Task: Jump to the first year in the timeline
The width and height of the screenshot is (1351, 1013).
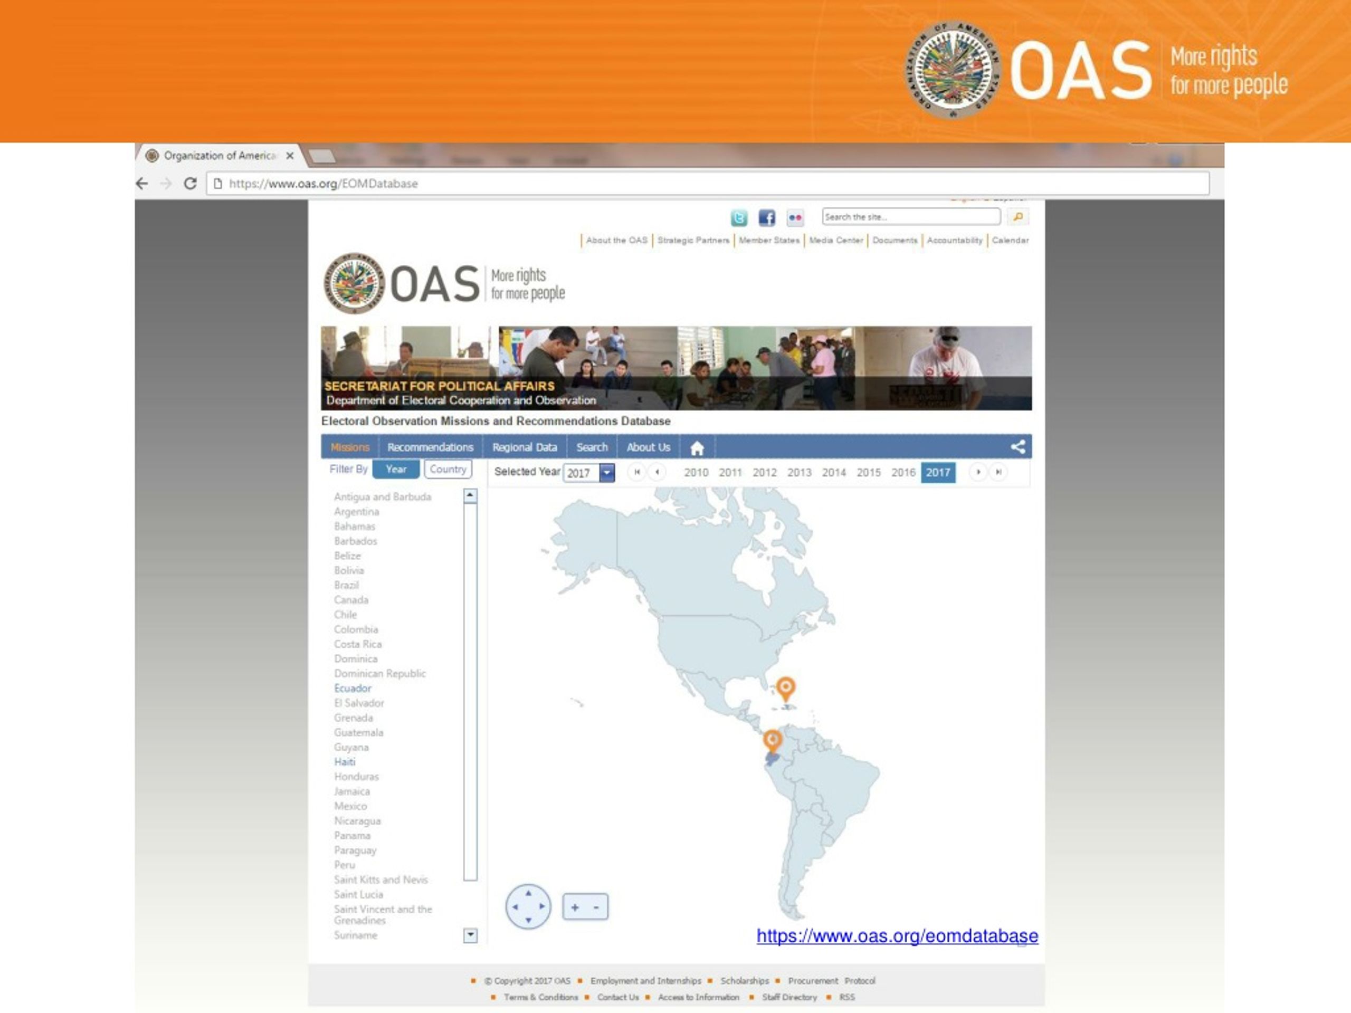Action: click(x=636, y=472)
